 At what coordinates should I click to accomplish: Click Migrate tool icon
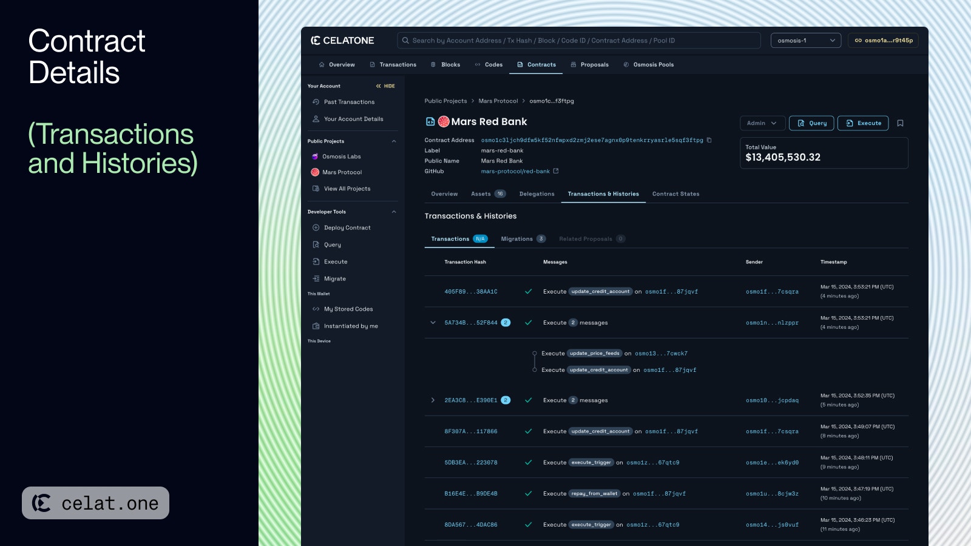(316, 278)
